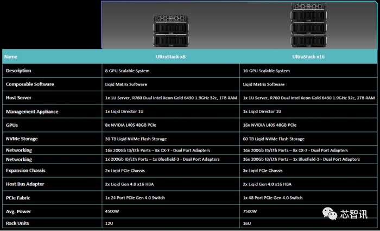Image resolution: width=380 pixels, height=231 pixels.
Task: Click the 'Description' row label
Action: coord(18,71)
